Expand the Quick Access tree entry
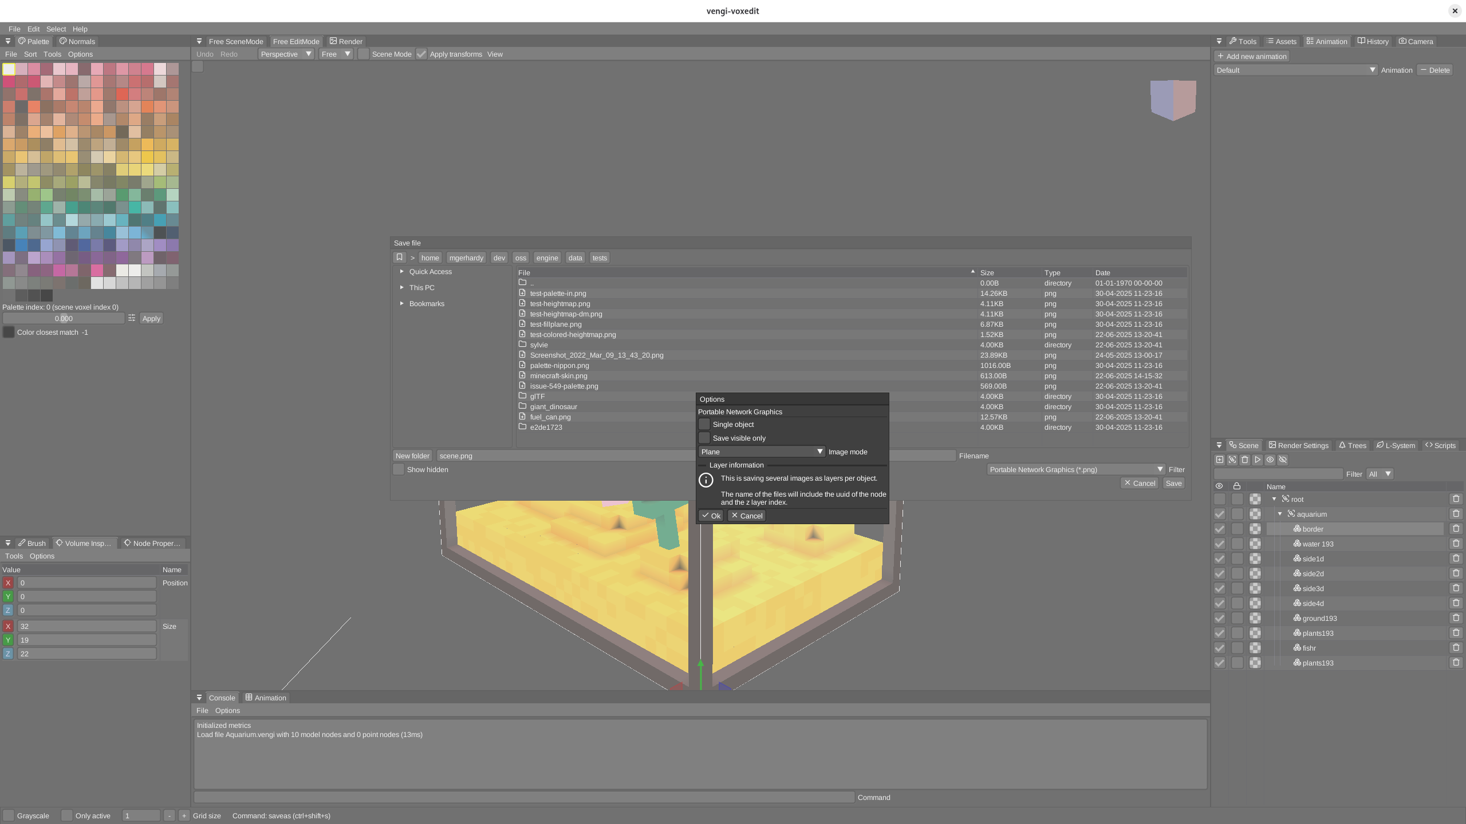This screenshot has width=1466, height=824. [x=402, y=271]
